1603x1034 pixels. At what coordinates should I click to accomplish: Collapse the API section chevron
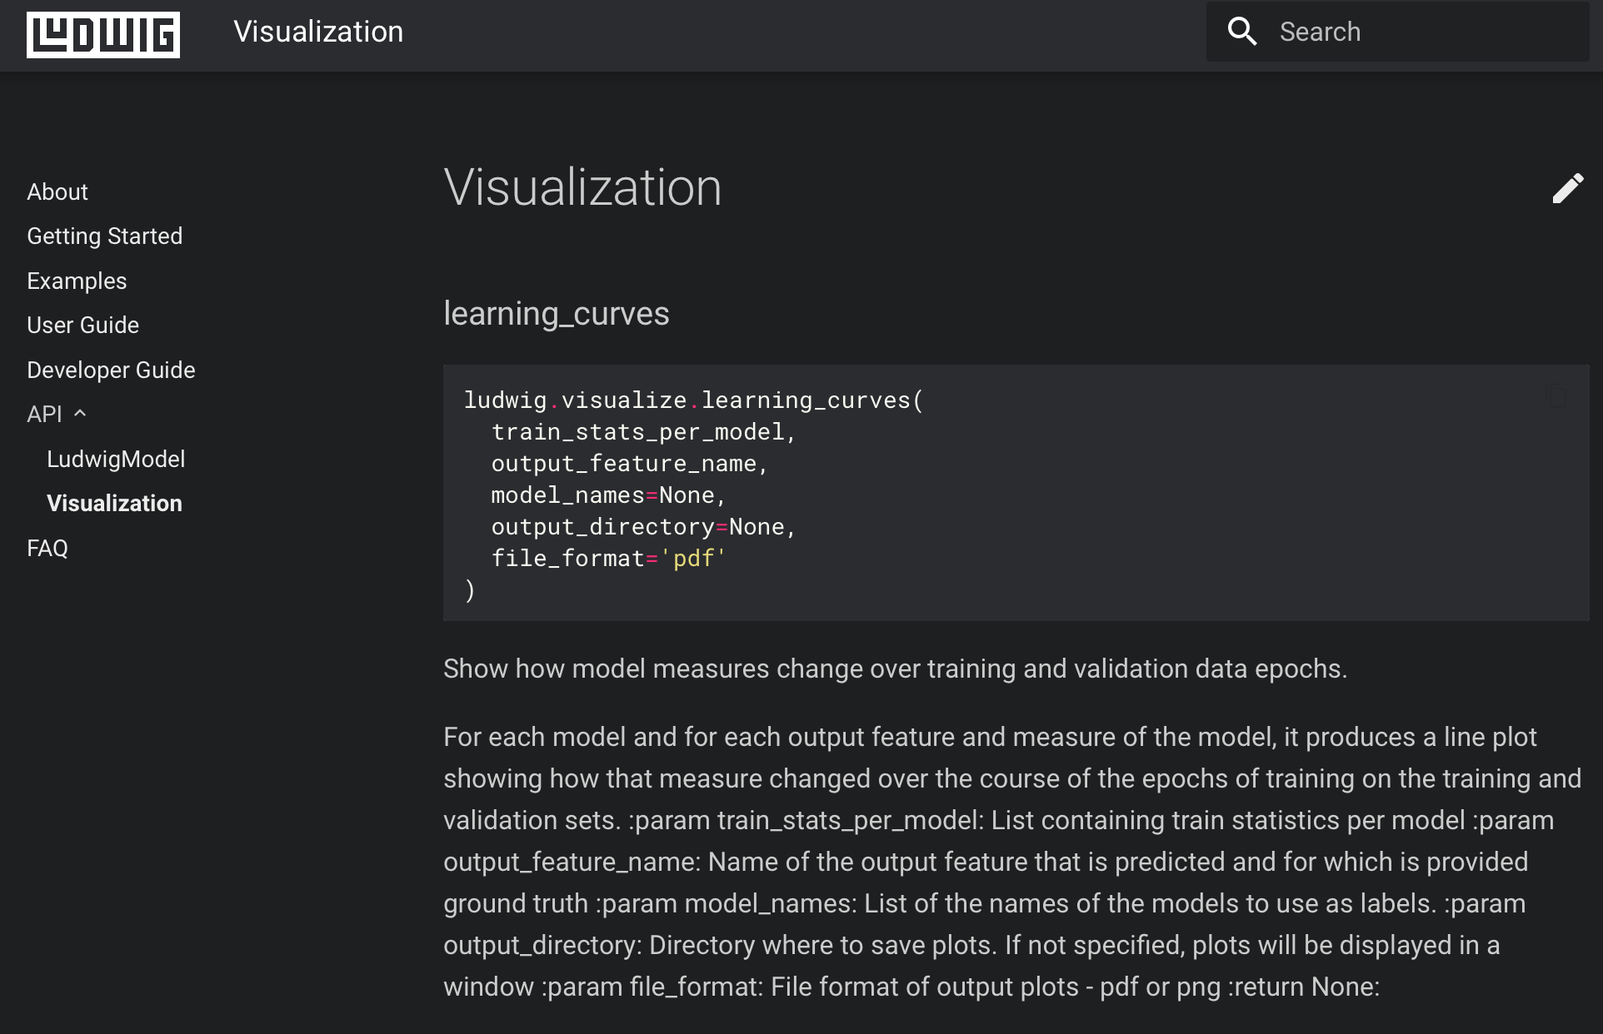(x=80, y=413)
